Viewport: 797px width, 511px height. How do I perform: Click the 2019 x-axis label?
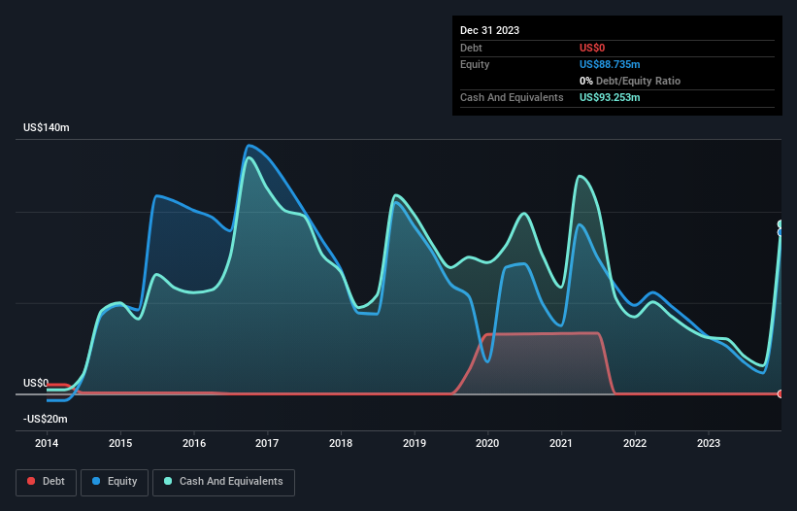(415, 443)
